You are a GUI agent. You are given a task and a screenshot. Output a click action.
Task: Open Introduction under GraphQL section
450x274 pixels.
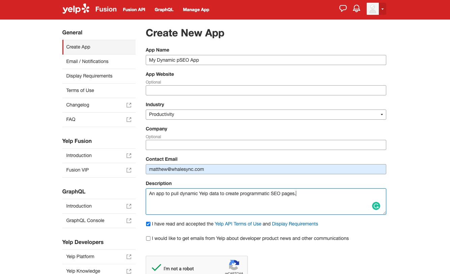click(x=99, y=206)
